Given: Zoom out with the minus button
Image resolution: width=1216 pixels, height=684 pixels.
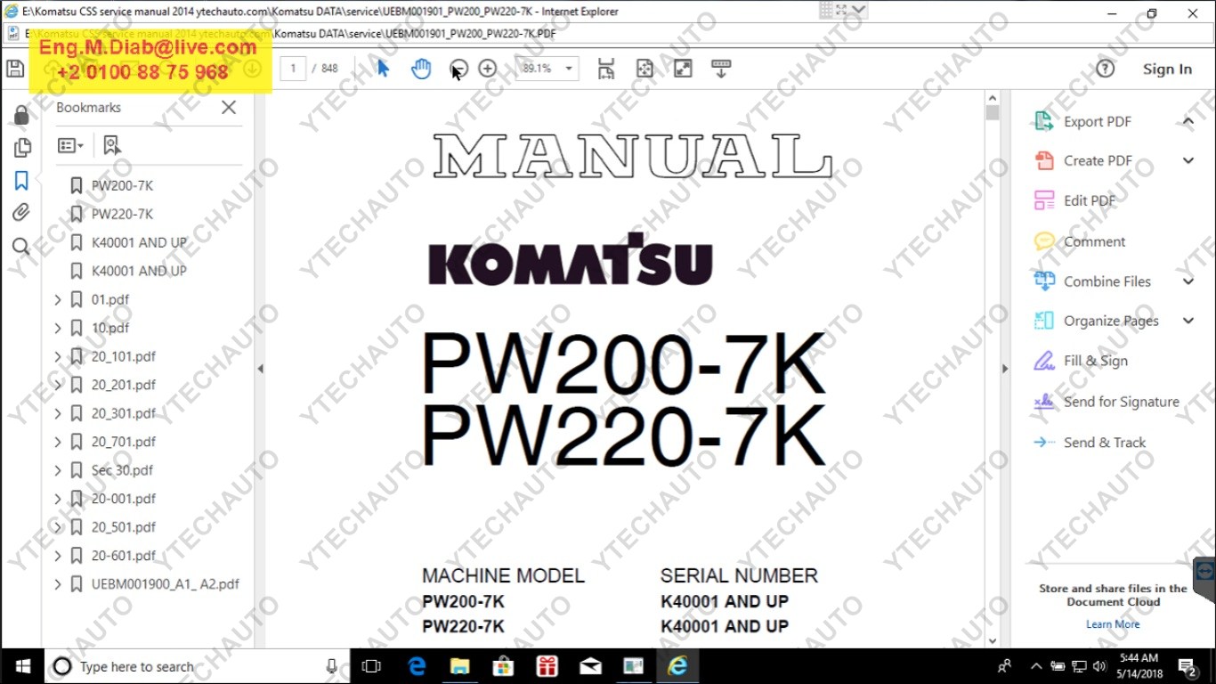Looking at the screenshot, I should (x=458, y=69).
